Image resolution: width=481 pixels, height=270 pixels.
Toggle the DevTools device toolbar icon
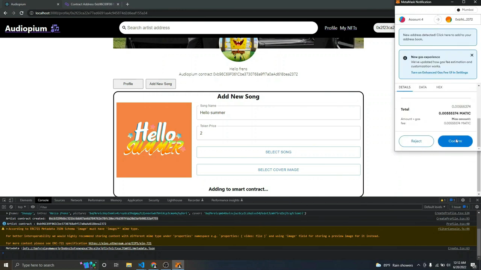[x=11, y=200]
